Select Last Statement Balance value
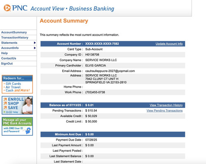This screenshot has height=164, width=206. [x=89, y=156]
